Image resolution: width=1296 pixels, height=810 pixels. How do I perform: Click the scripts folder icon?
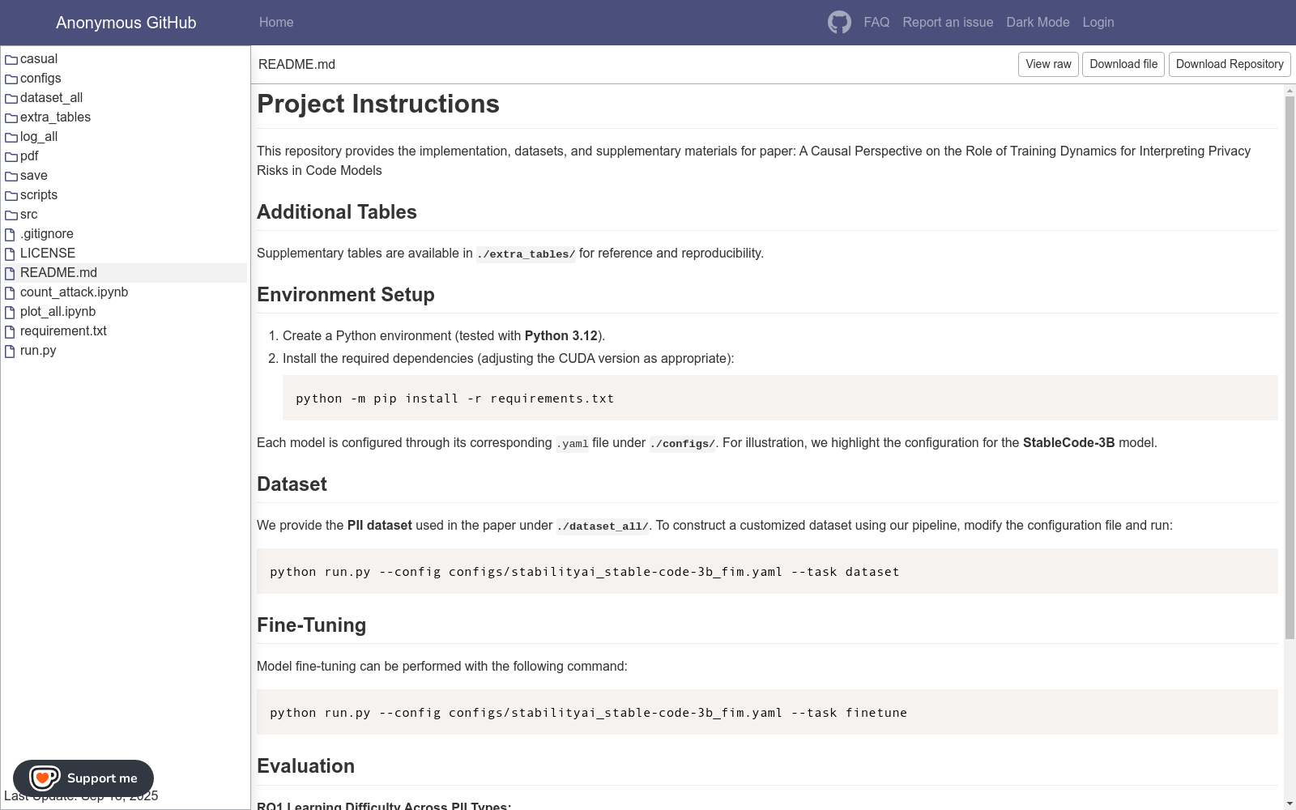(x=11, y=195)
